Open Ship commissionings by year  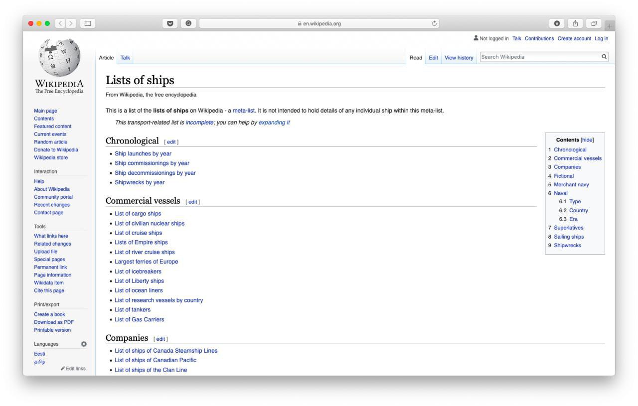(152, 163)
